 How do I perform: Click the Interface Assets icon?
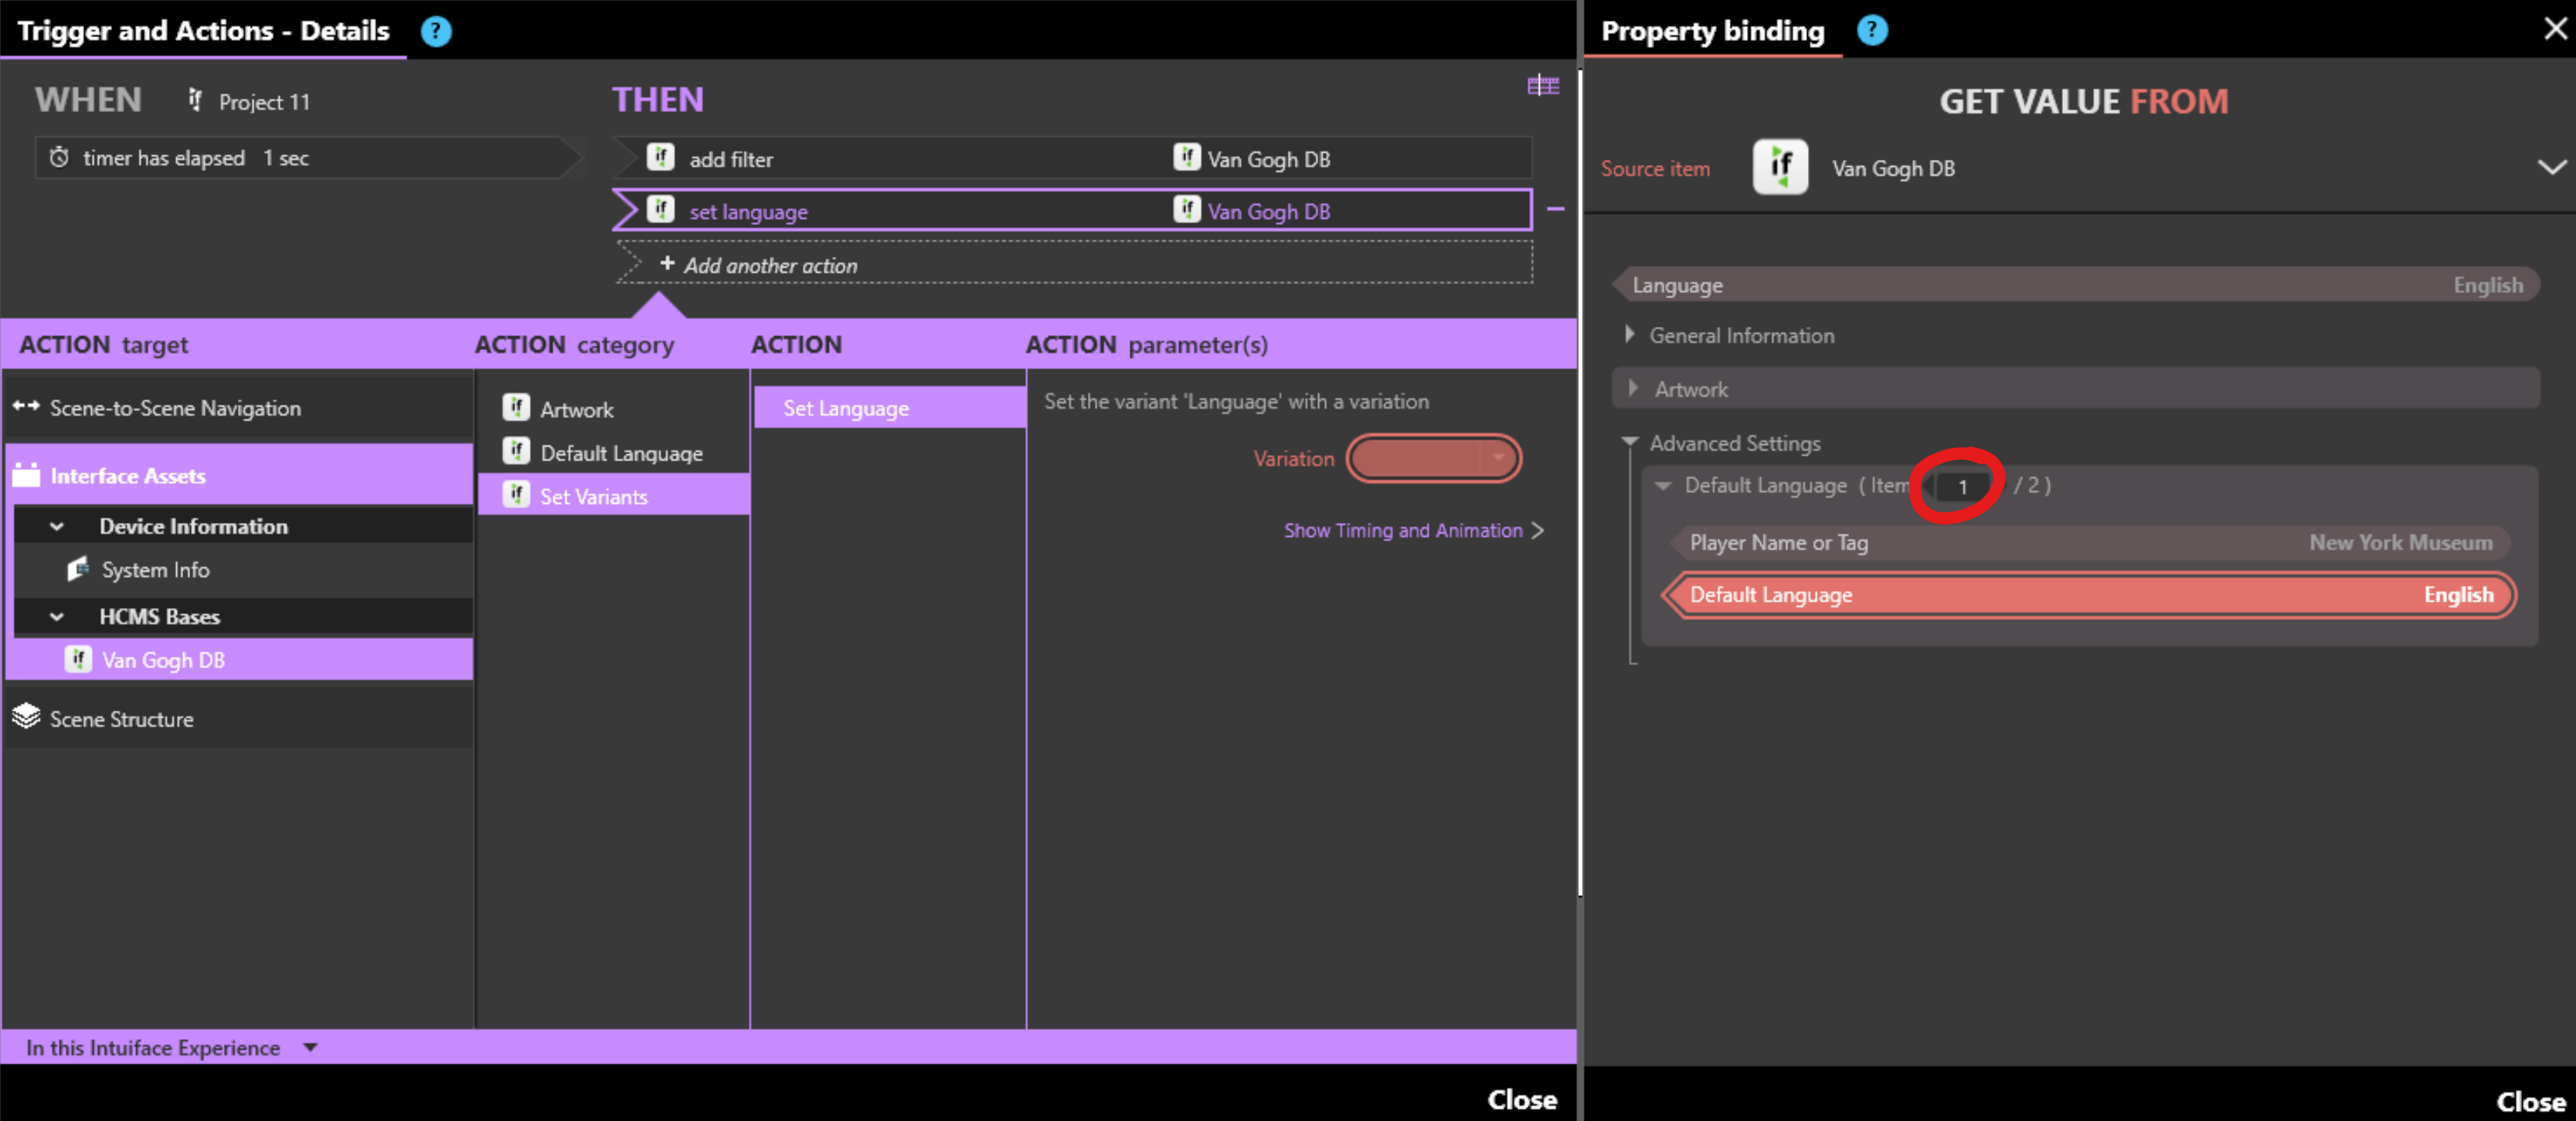click(x=26, y=474)
